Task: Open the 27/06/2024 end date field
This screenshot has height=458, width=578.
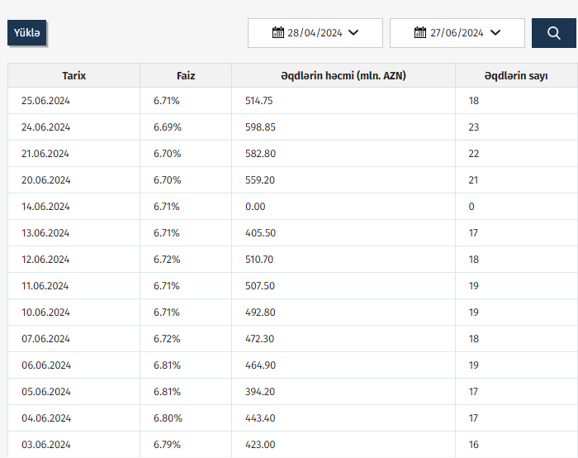Action: [457, 33]
